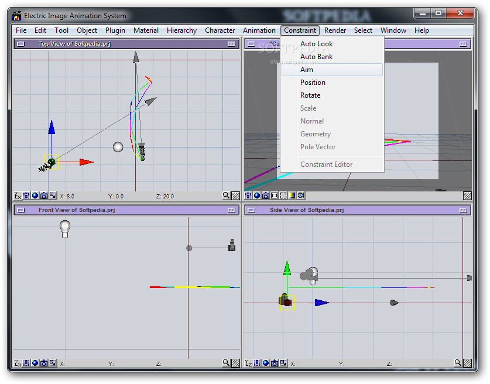490x384 pixels.
Task: Select the Position constraint entry
Action: coord(332,83)
